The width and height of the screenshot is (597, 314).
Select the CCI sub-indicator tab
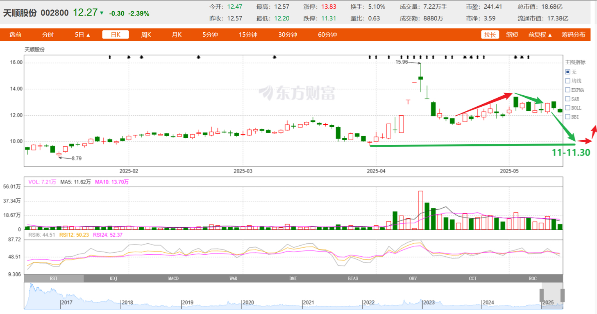(x=473, y=278)
